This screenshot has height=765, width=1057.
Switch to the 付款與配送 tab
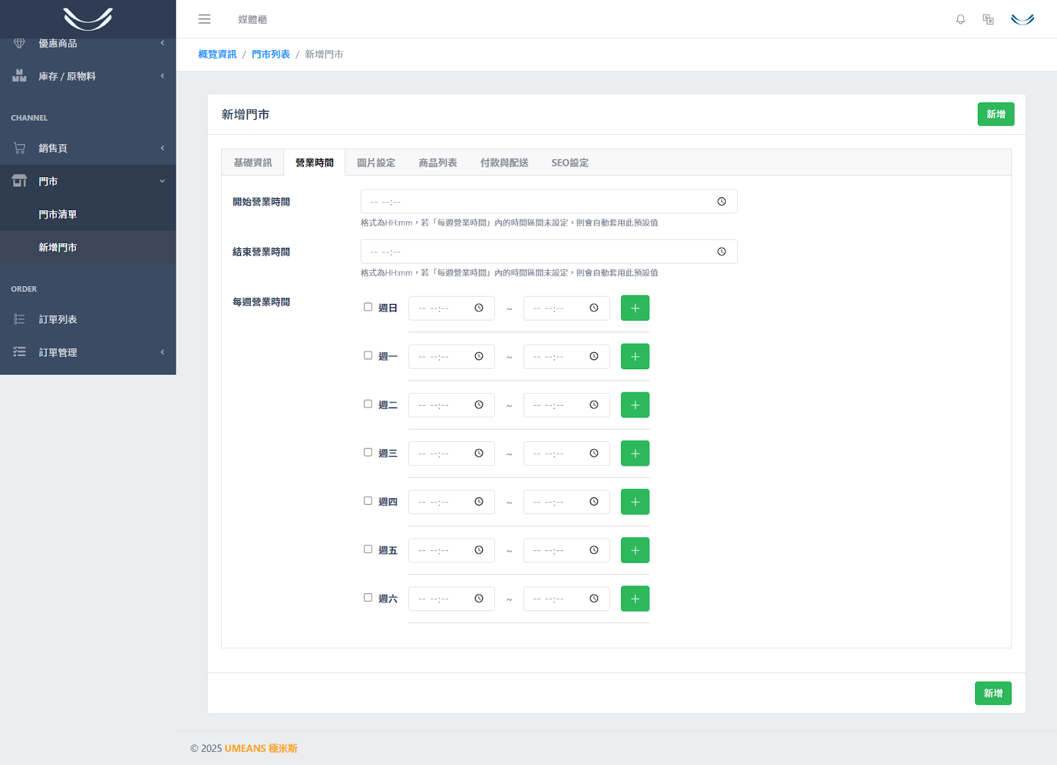[x=504, y=163]
